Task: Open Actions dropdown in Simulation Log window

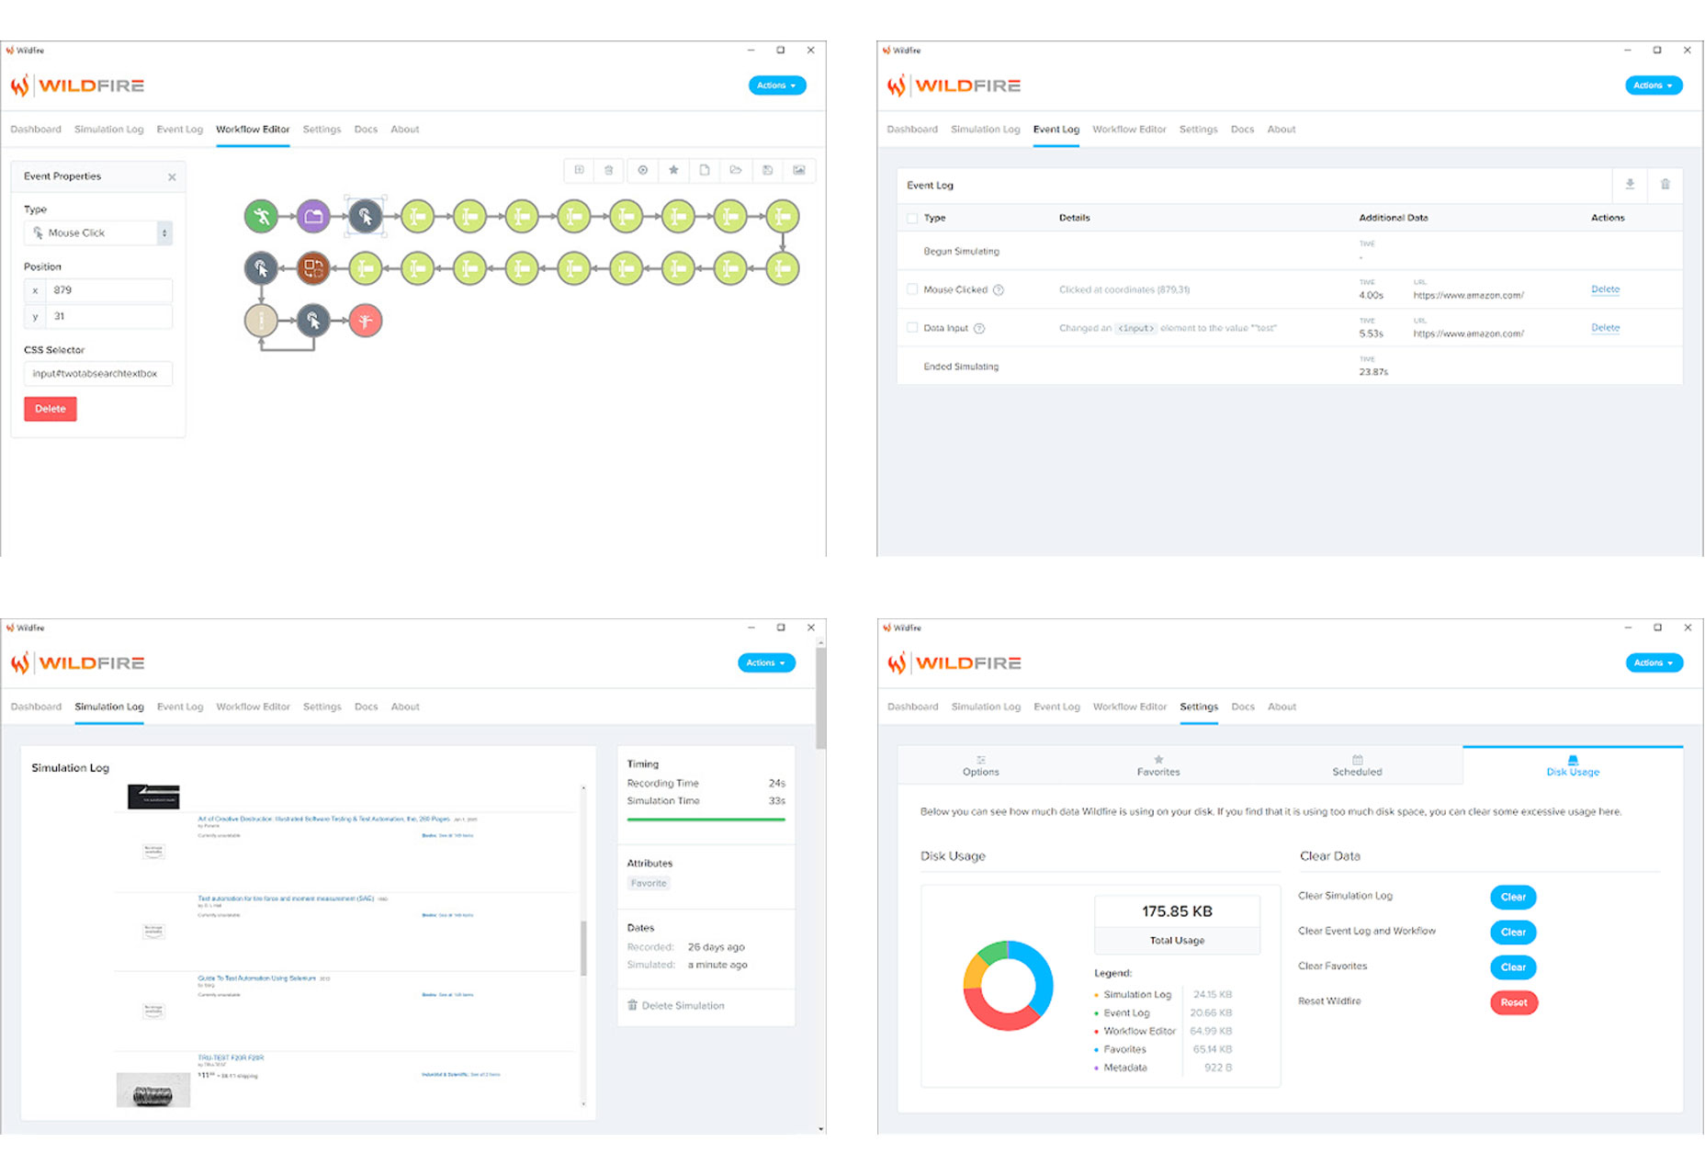Action: pos(766,663)
